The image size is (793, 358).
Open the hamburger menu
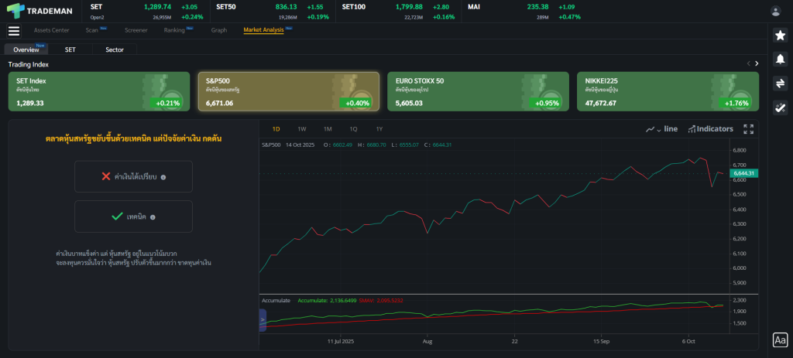point(14,31)
